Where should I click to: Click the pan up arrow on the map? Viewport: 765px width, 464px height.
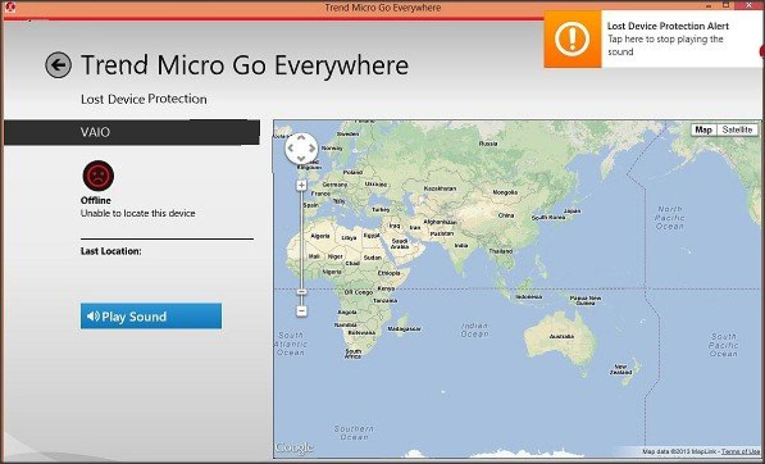click(300, 138)
